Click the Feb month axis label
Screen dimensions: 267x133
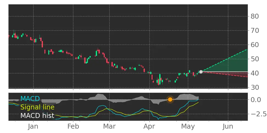click(x=73, y=126)
